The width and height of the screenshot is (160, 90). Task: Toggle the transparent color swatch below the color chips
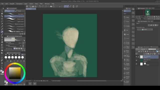click(6, 85)
